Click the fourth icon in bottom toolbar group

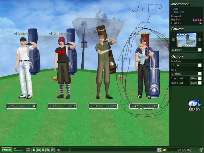pos(47,150)
